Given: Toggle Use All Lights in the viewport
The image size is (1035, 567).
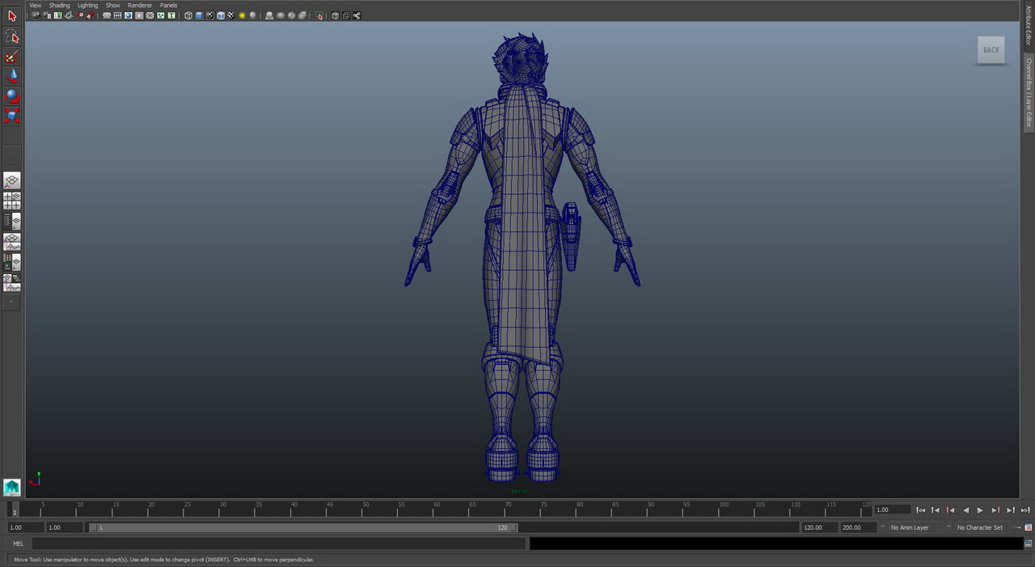Looking at the screenshot, I should pyautogui.click(x=242, y=15).
